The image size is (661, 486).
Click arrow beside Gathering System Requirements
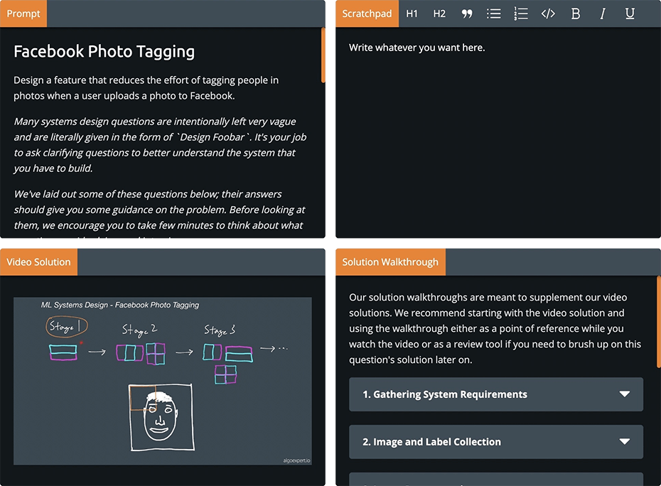(x=625, y=394)
